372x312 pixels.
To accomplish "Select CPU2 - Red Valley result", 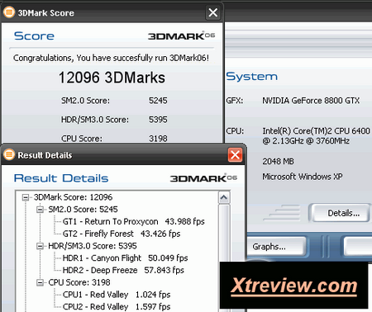I will [x=117, y=306].
